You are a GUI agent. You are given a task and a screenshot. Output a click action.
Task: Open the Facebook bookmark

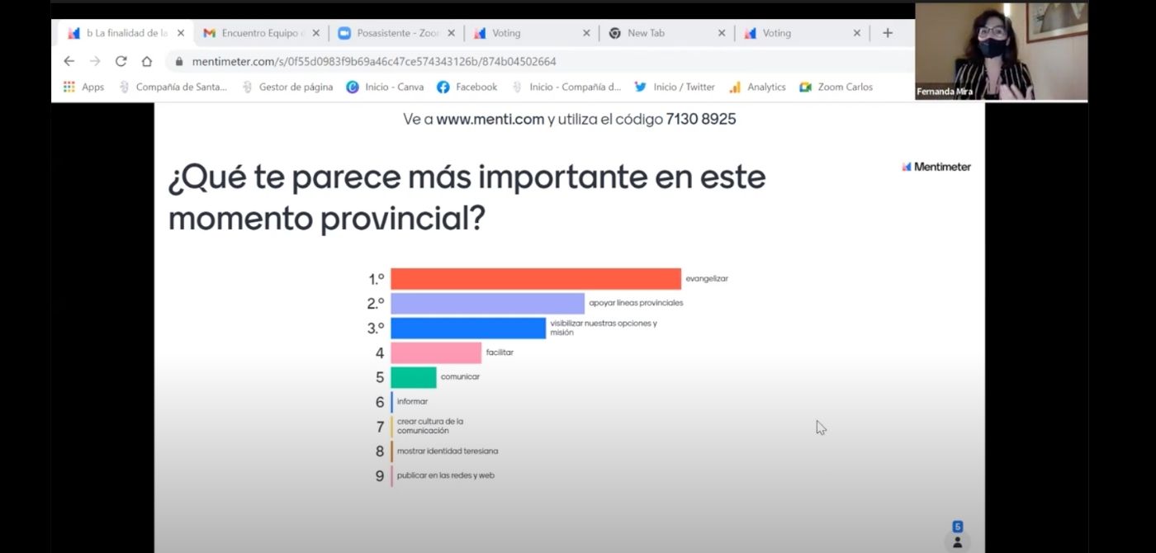click(467, 87)
